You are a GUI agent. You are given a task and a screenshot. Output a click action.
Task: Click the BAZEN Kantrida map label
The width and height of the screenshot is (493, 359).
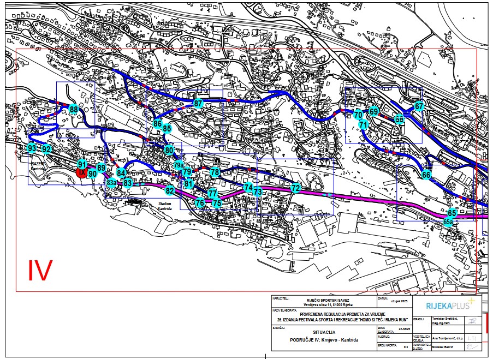pos(37,167)
